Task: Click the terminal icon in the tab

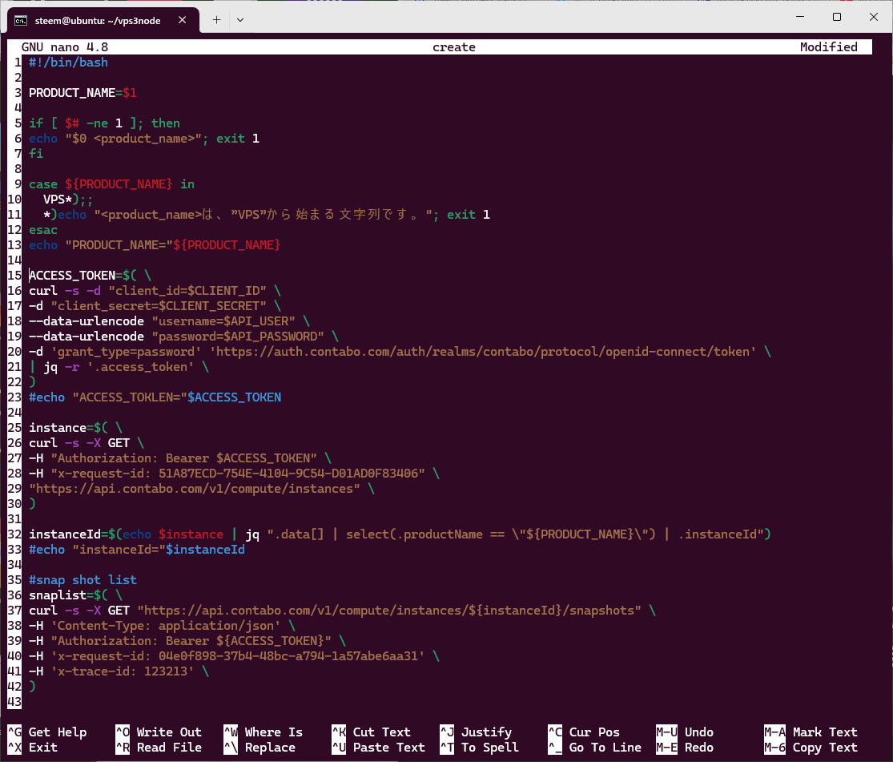Action: point(21,21)
